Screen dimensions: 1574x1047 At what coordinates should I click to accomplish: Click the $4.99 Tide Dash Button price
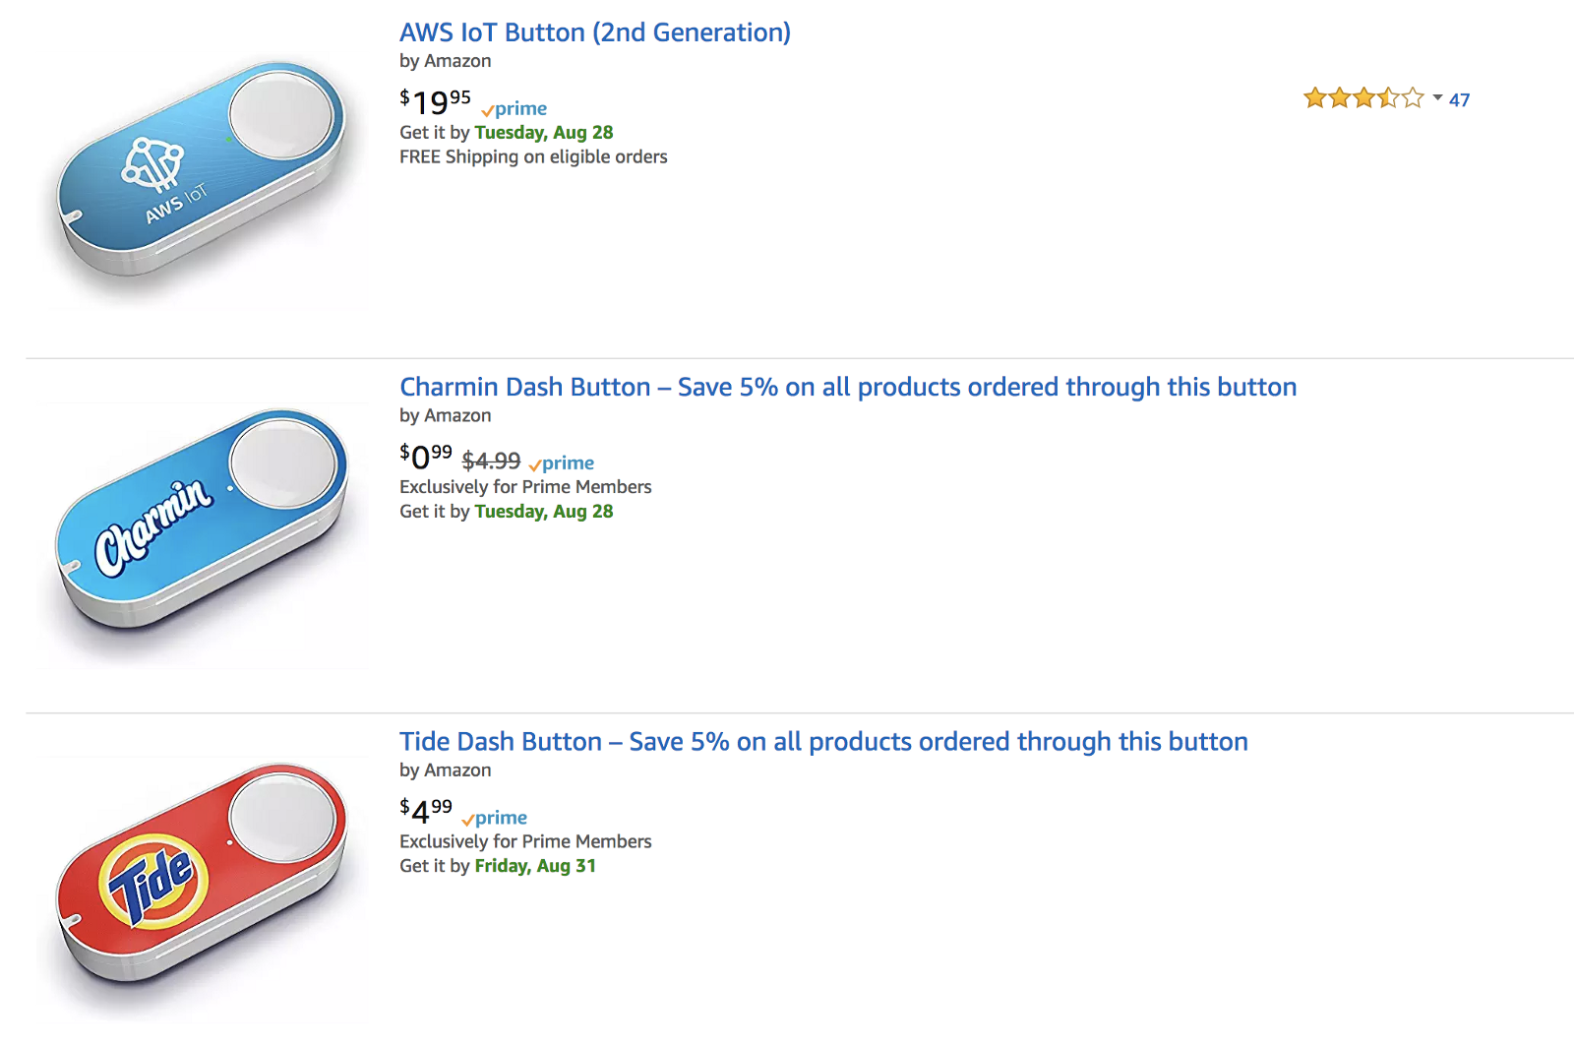pyautogui.click(x=426, y=811)
